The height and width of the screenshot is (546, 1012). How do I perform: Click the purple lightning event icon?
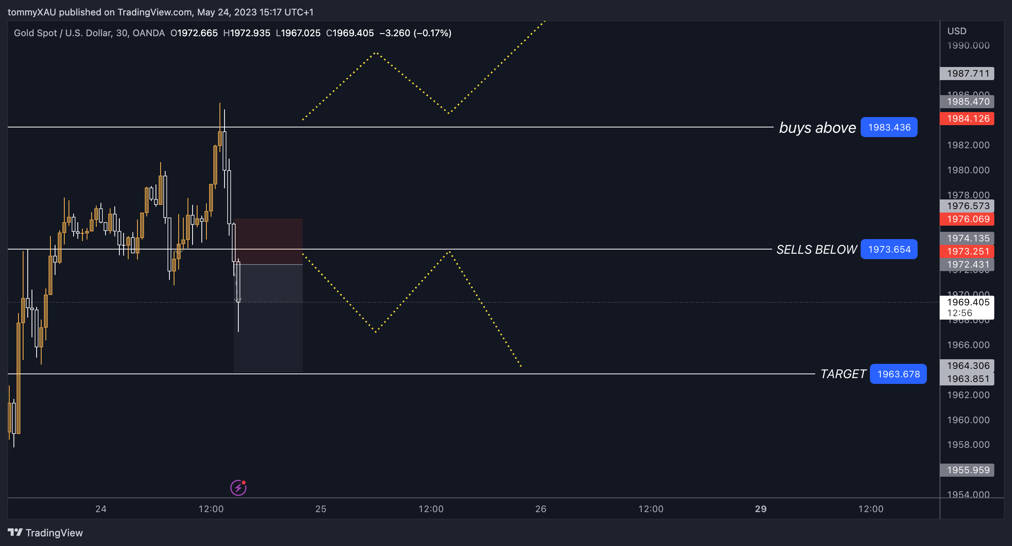click(x=238, y=487)
